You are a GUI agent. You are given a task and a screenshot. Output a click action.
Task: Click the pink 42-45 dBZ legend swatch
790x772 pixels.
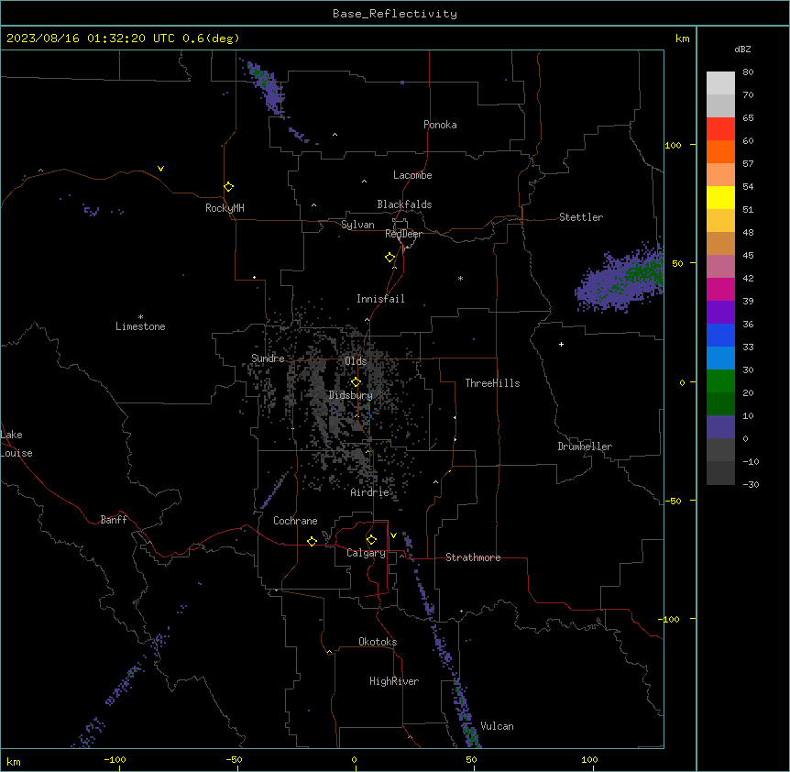720,267
